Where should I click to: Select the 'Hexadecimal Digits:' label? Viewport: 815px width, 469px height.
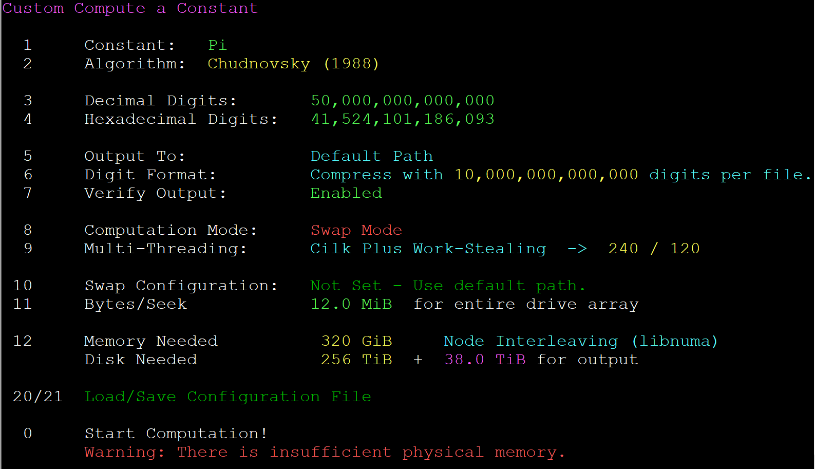pyautogui.click(x=181, y=119)
